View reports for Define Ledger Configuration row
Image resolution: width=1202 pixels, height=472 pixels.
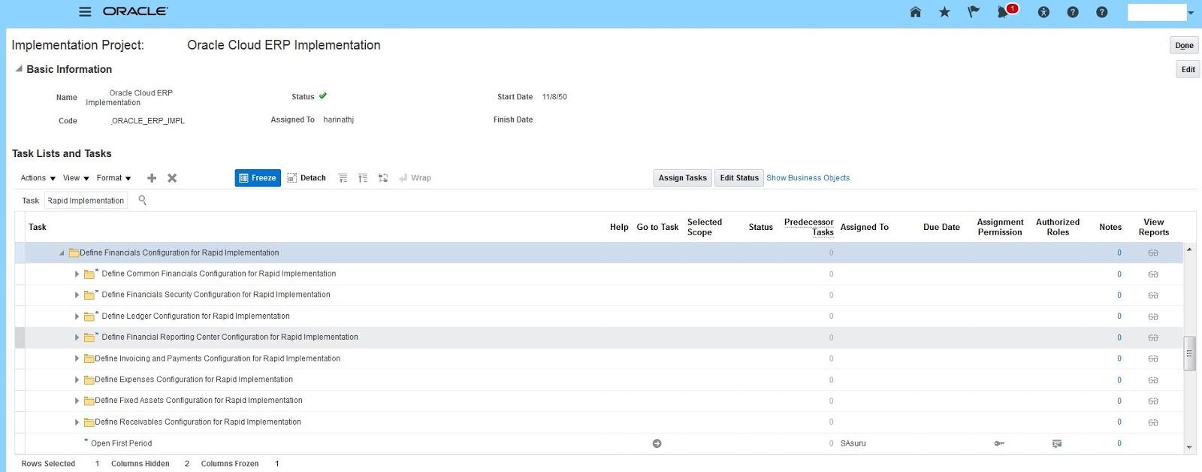1152,316
